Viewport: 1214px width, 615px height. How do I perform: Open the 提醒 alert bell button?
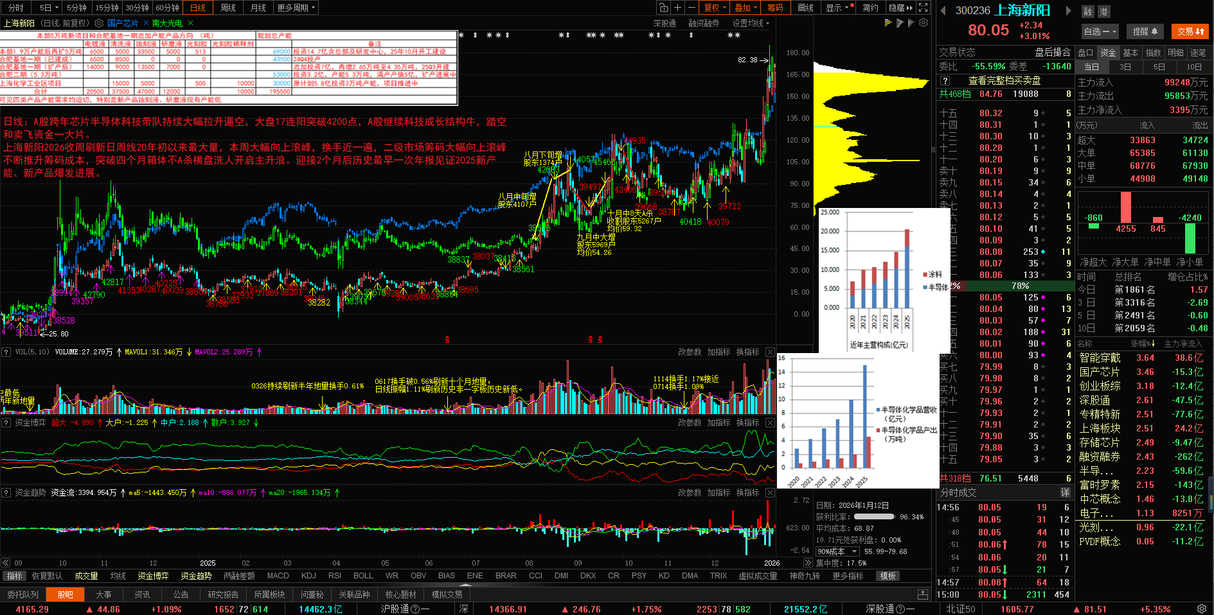[1145, 31]
